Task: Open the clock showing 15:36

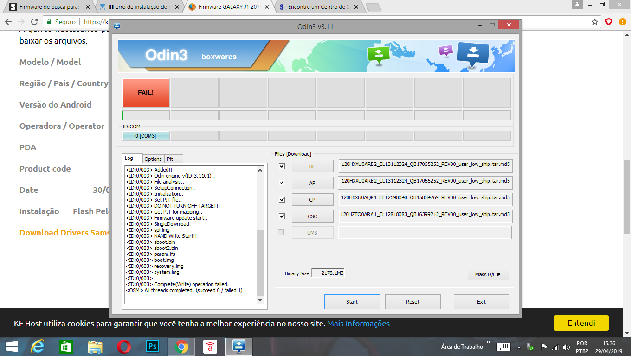Action: click(609, 347)
